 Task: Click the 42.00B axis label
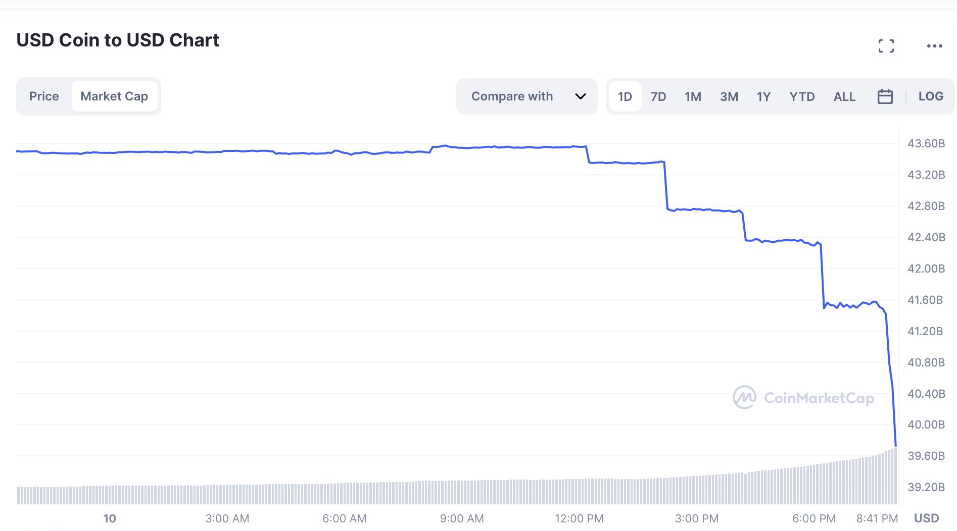[x=926, y=269]
